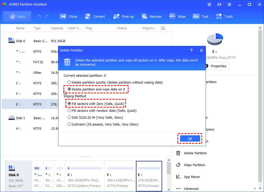Open the hamburger menu in title bar
The image size is (264, 192).
[229, 4]
